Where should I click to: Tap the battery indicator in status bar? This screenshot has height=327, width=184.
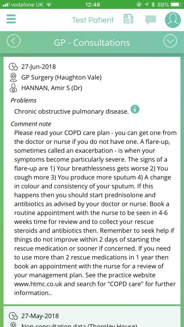click(176, 4)
